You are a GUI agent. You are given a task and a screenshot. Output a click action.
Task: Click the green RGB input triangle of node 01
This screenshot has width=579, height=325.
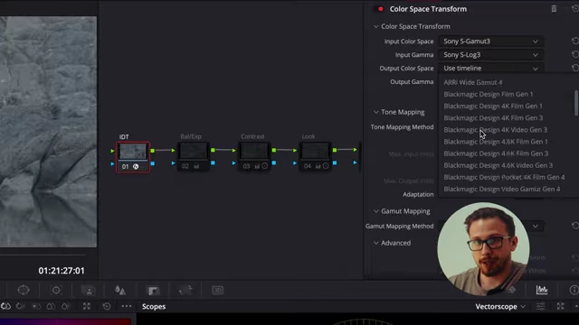(x=112, y=151)
